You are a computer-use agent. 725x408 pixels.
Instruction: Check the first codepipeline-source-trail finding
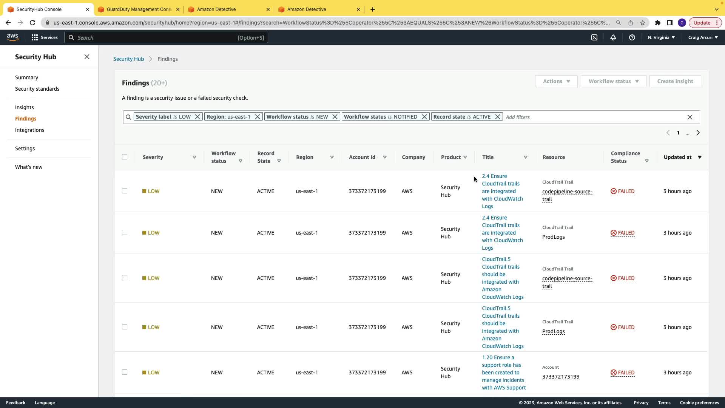click(x=125, y=191)
